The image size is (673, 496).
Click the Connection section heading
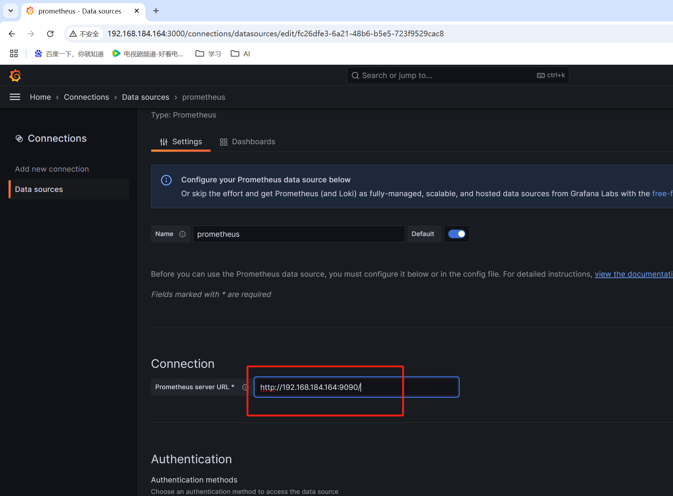click(183, 364)
